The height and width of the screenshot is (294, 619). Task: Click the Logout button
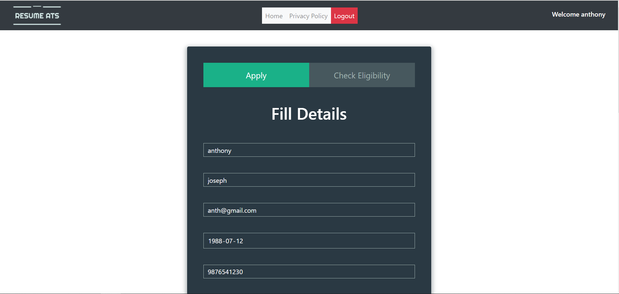[x=344, y=16]
